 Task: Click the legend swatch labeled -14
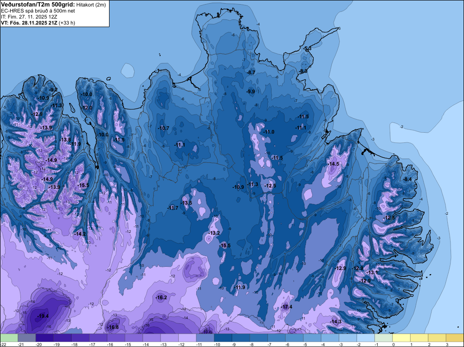(x=152, y=338)
